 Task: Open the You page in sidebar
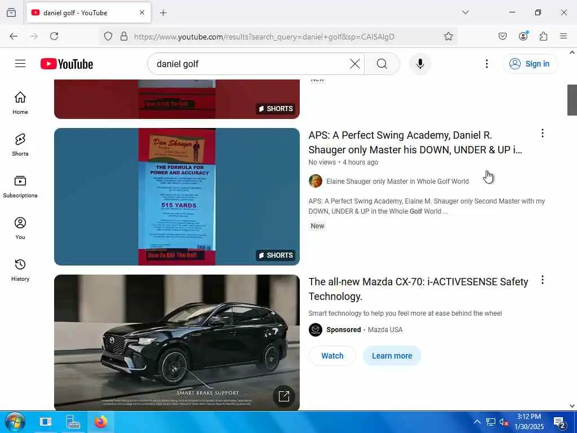pyautogui.click(x=20, y=228)
